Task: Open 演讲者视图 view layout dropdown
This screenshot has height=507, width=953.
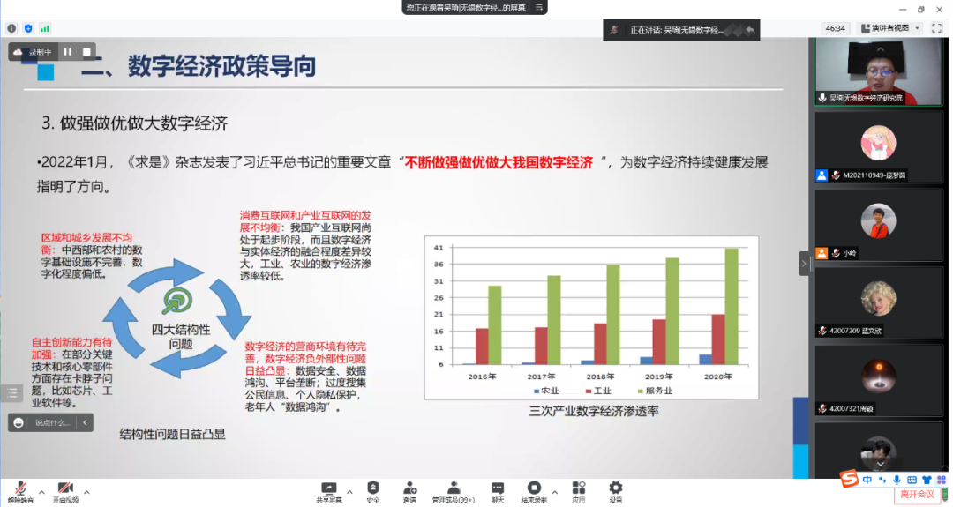Action: tap(890, 28)
